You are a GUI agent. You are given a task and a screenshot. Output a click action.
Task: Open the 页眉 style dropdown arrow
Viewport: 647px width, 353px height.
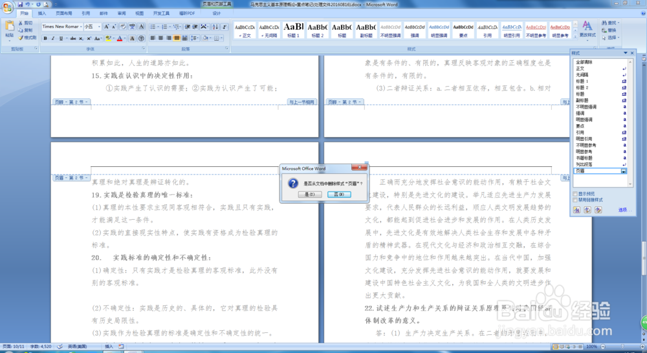(x=624, y=171)
